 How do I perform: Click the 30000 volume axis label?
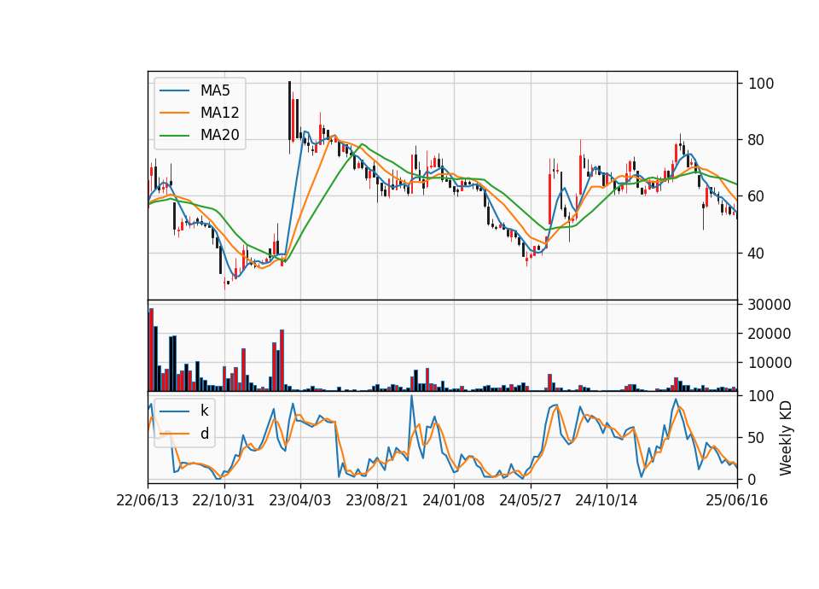pos(770,305)
